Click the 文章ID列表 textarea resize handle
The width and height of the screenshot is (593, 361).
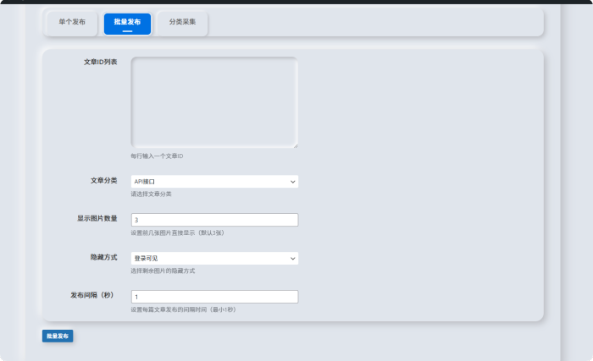click(x=296, y=145)
